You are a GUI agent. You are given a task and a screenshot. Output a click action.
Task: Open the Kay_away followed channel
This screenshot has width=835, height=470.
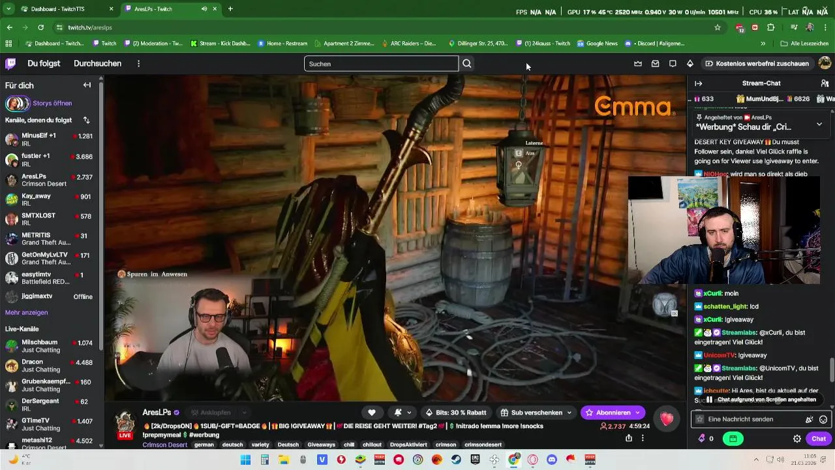(x=50, y=199)
